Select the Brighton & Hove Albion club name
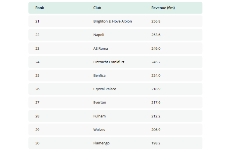238x151 pixels. (112, 21)
